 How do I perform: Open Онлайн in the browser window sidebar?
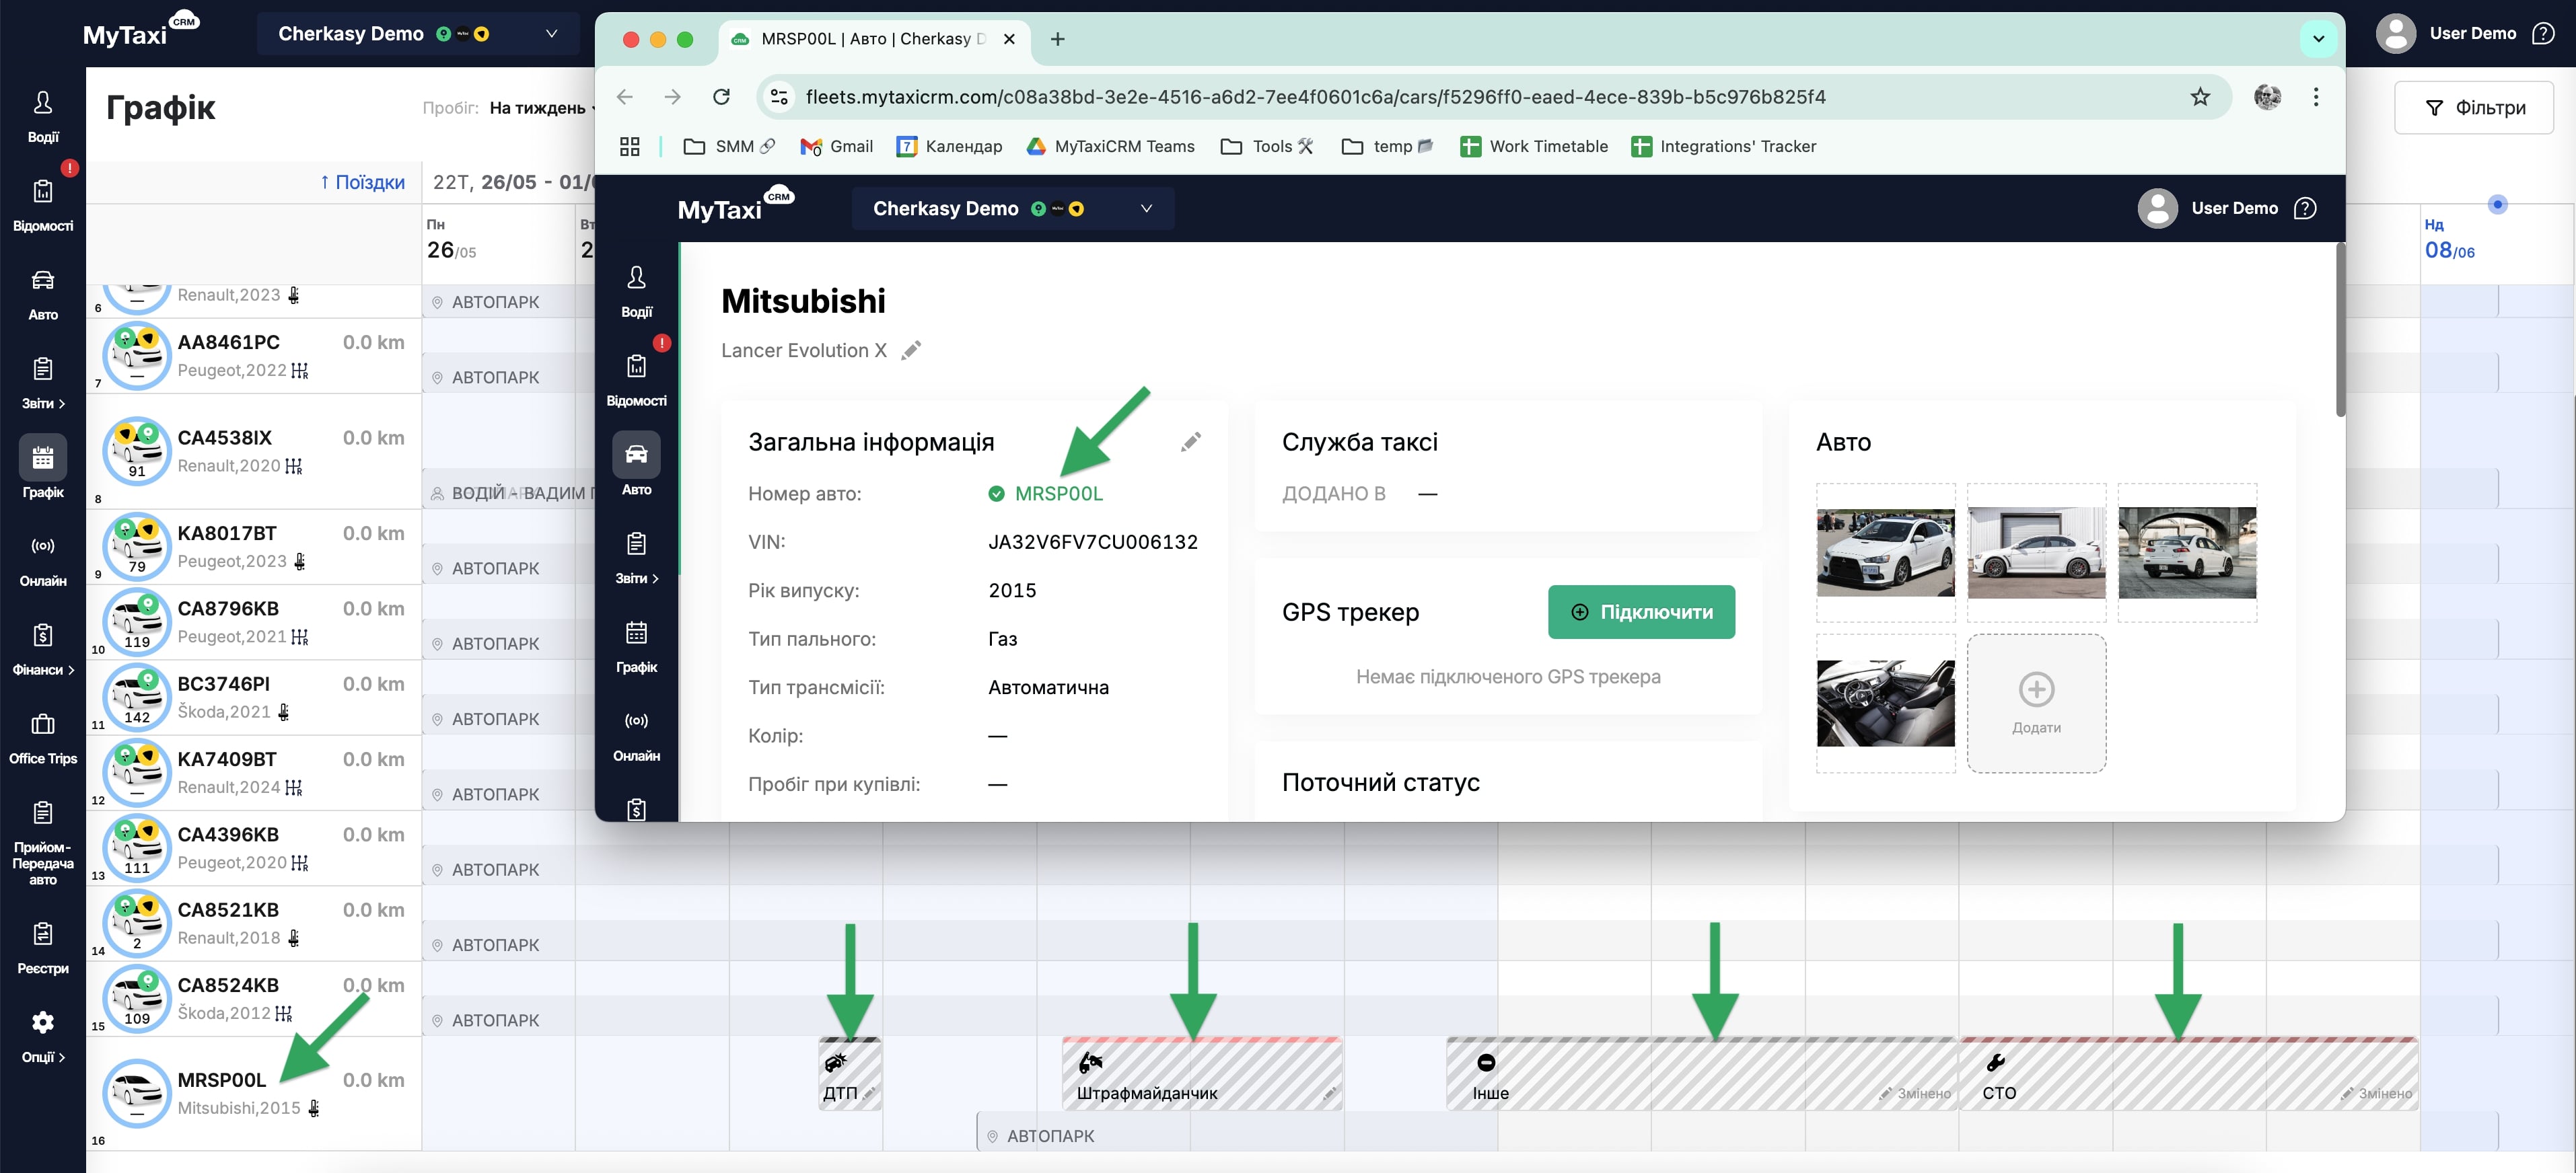(x=636, y=736)
